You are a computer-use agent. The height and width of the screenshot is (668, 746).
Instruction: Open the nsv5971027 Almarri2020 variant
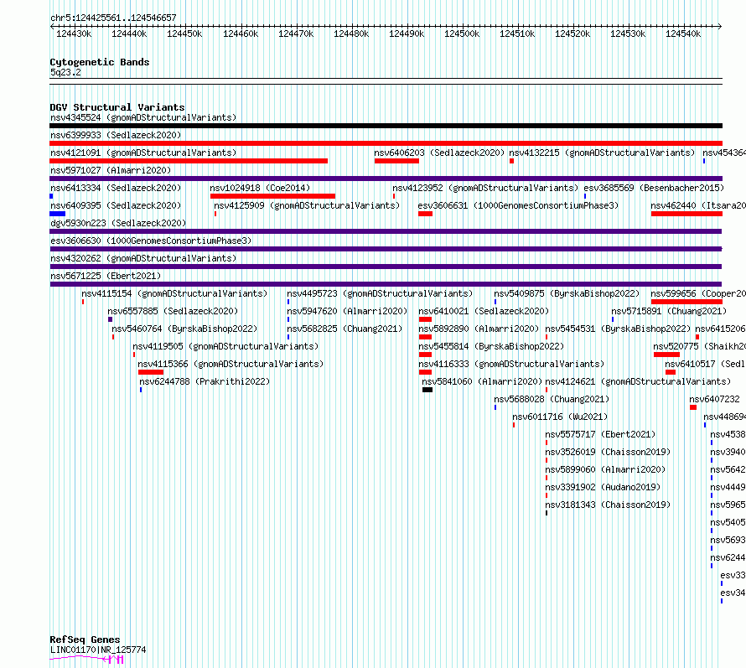tap(111, 170)
